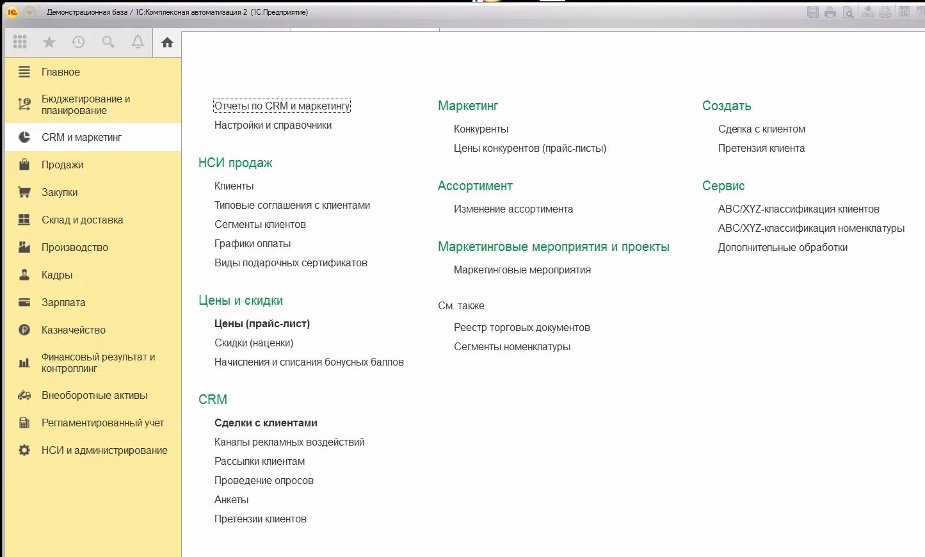Open Скидки (наценки)
This screenshot has height=557, width=925.
(x=253, y=343)
